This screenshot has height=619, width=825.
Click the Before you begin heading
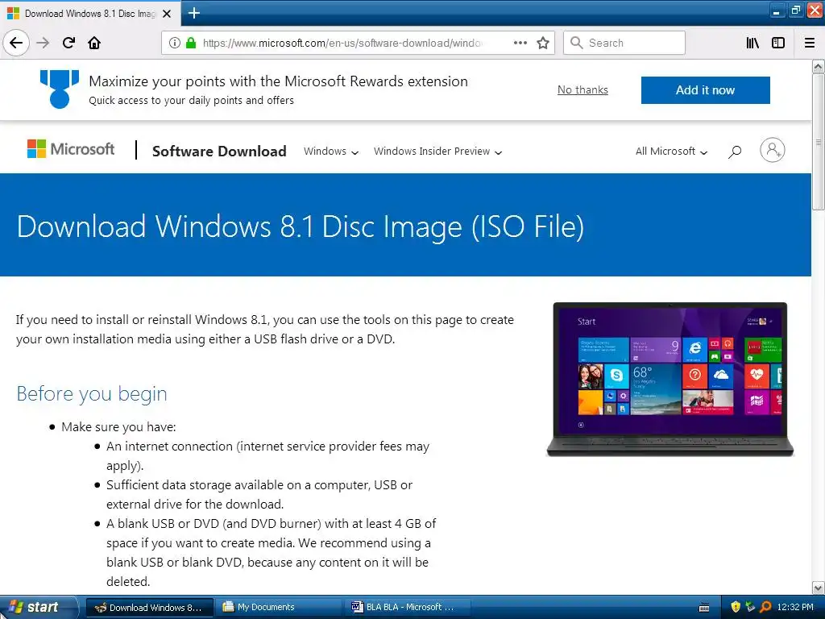pyautogui.click(x=92, y=393)
